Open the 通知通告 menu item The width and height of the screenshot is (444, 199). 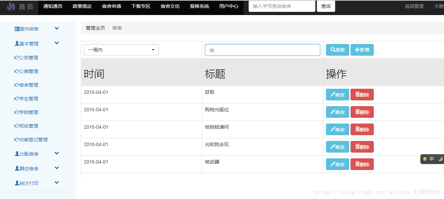[53, 6]
